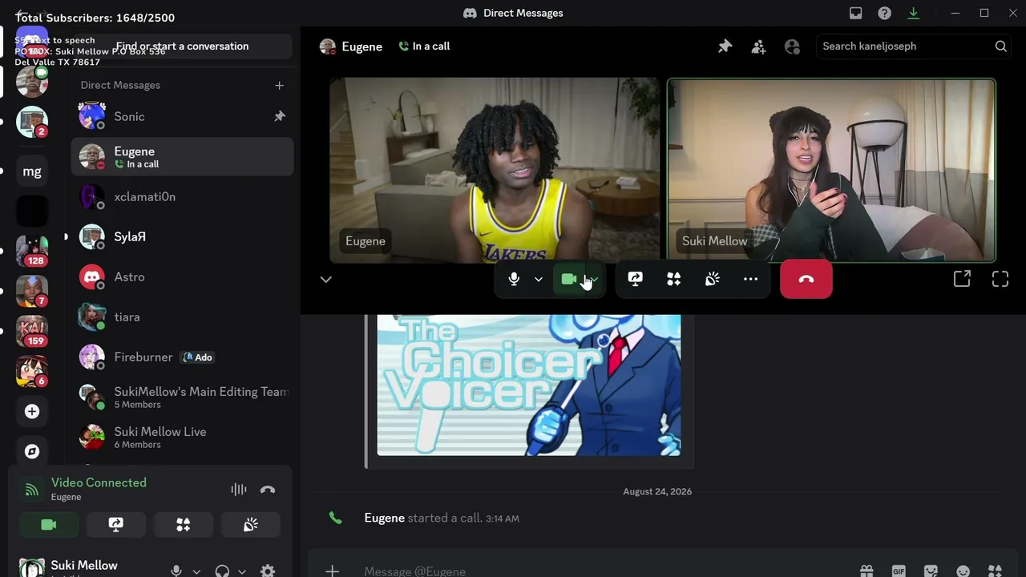
Task: Mute microphone in the call controls
Action: click(x=514, y=279)
